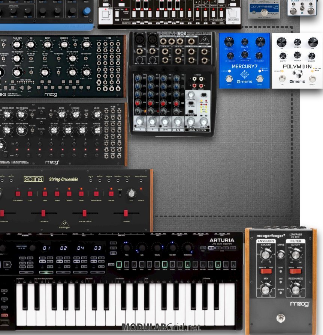Screen dimensions: 323x335
Task: Click the Xenyx channel 1 Level knob
Action: [140, 121]
